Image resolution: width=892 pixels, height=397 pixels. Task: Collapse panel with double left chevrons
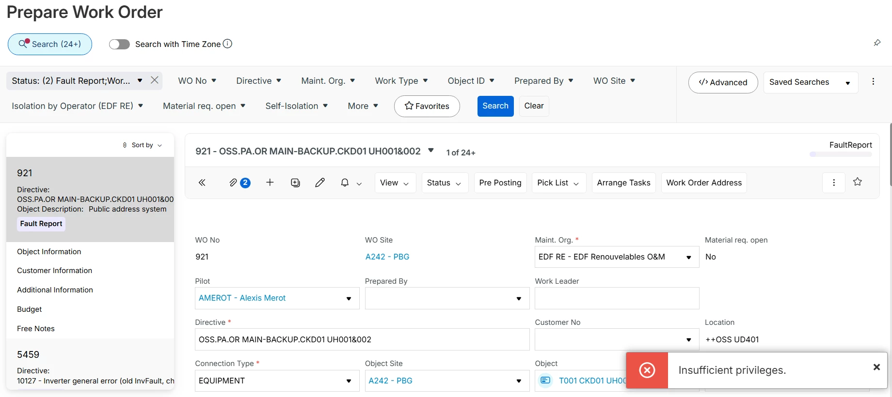pyautogui.click(x=202, y=183)
